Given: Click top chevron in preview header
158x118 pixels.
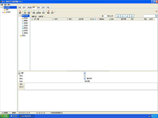Looking at the screenshot, I should (85, 73).
